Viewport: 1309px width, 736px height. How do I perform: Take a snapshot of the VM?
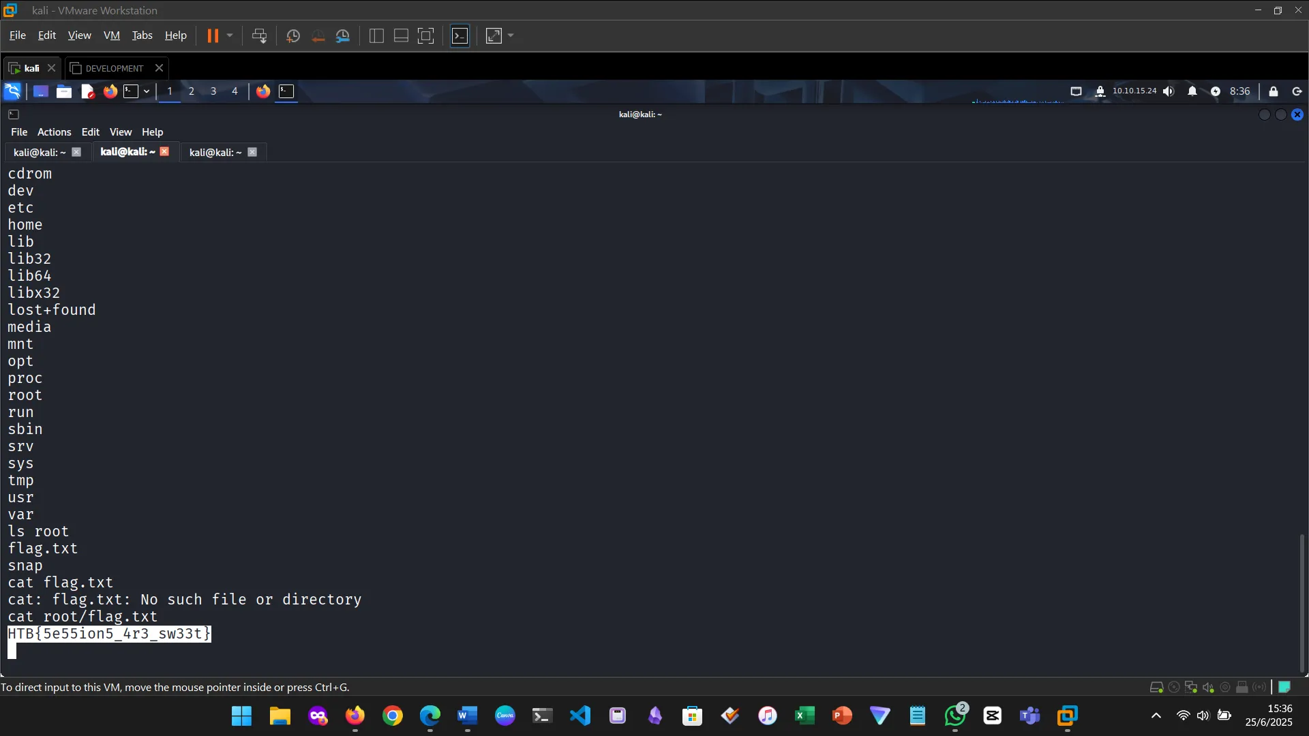tap(293, 36)
